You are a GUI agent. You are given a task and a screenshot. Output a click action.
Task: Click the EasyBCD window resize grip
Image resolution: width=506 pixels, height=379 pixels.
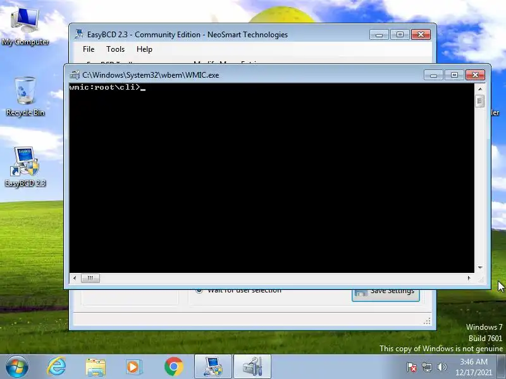427,321
